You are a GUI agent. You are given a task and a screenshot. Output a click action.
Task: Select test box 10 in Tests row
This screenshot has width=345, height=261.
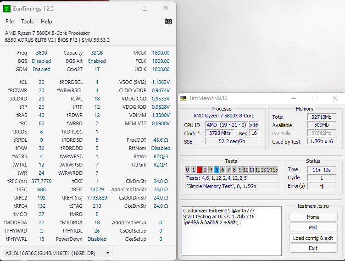coord(246,170)
